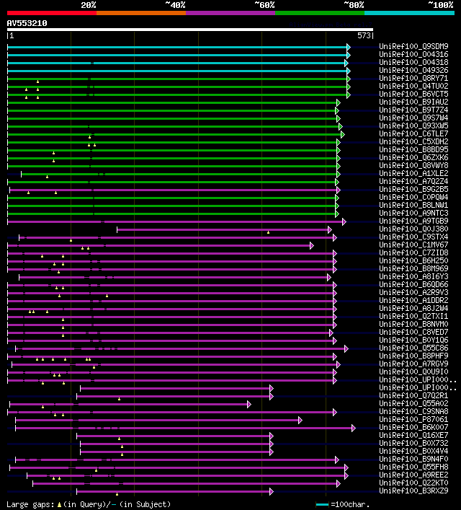Select the UniRef100_P87061 label
This screenshot has width=461, height=510.
[x=413, y=419]
